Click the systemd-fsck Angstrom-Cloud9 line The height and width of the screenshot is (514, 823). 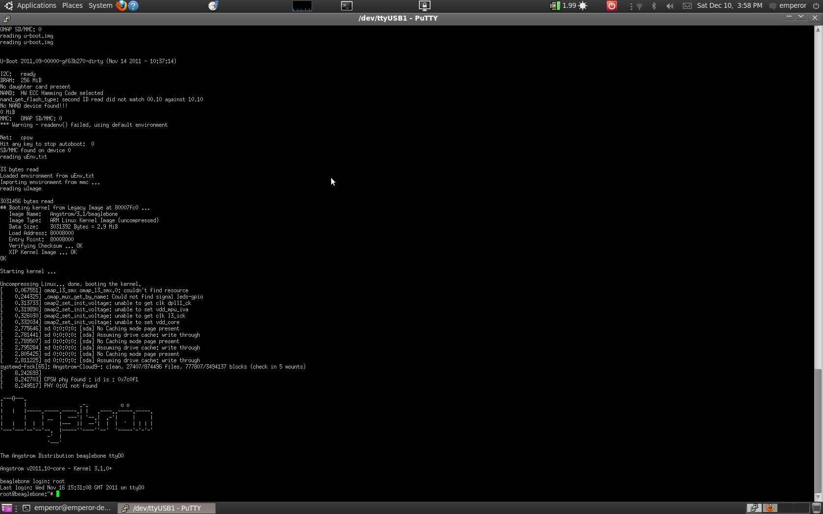pos(153,367)
